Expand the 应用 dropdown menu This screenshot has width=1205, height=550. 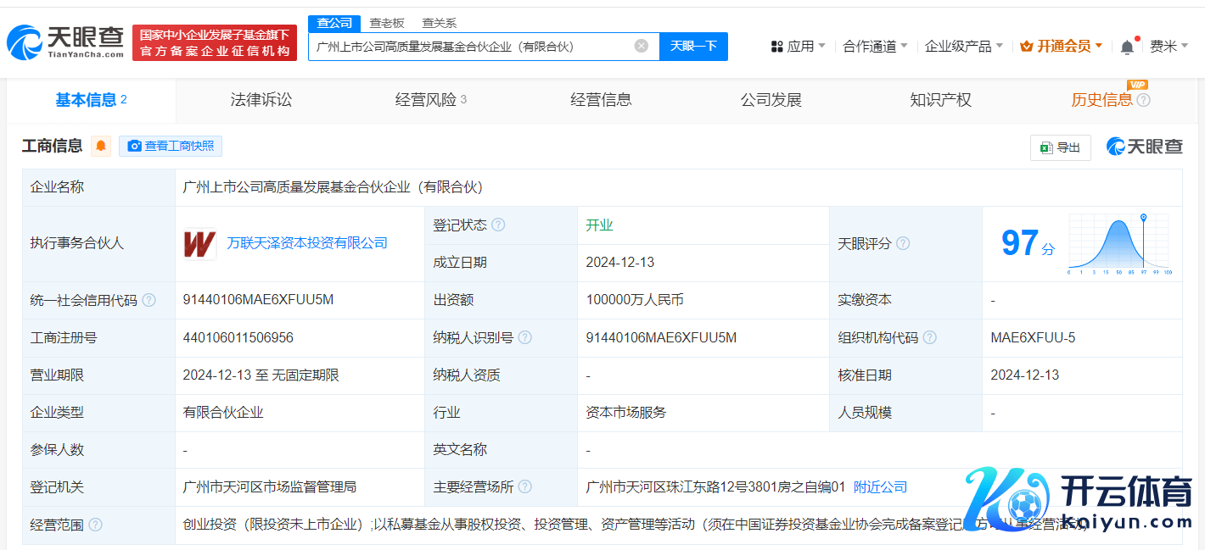click(x=798, y=47)
